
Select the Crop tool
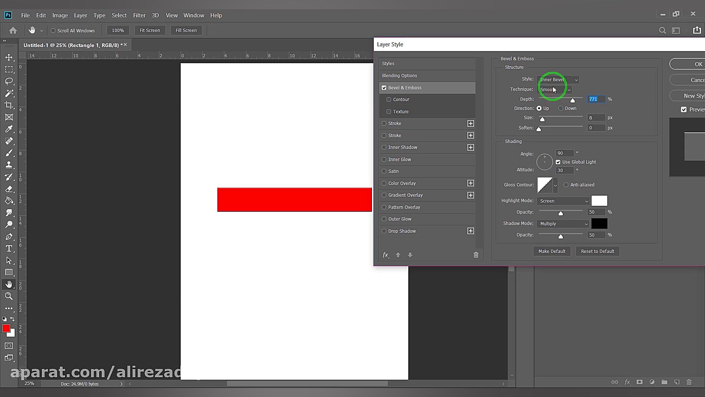[x=9, y=105]
